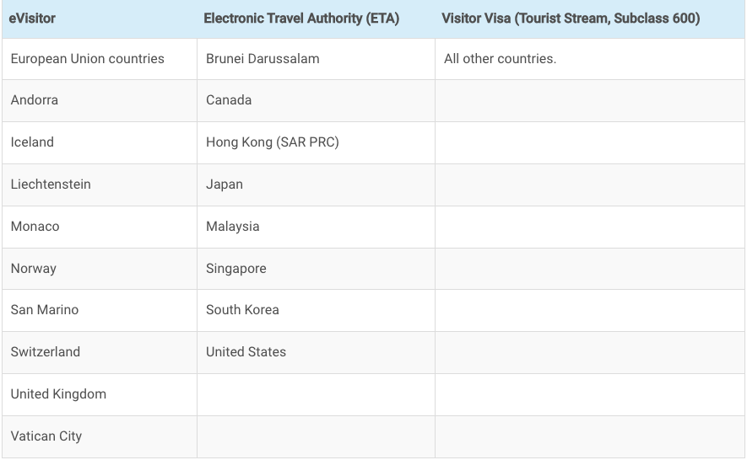Select the Electronic Travel Authority (ETA) header
Screen dimensions: 747x460
301,19
